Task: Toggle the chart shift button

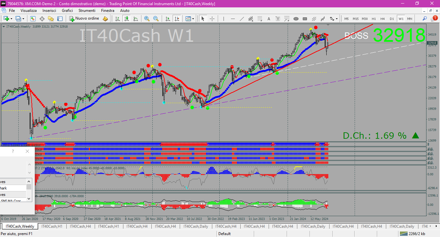Action: [177, 19]
